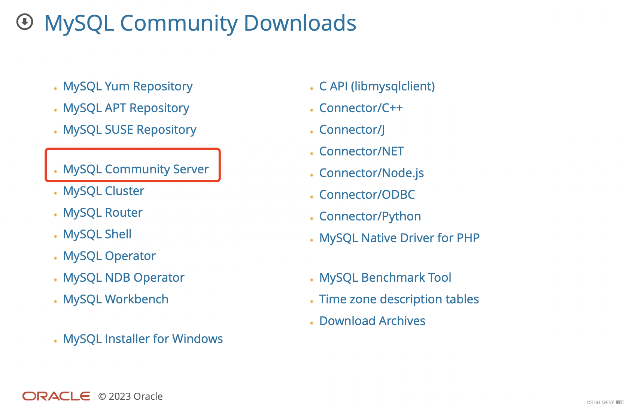The width and height of the screenshot is (629, 408).
Task: Open MySQL SUSE Repository
Action: tap(130, 130)
